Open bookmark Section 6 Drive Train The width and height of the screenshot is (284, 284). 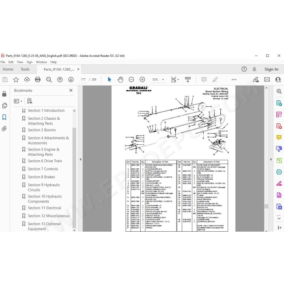point(45,161)
